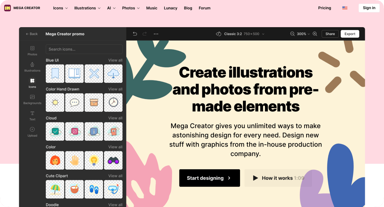
Task: Open the 300% zoom level dropdown
Action: click(x=303, y=34)
